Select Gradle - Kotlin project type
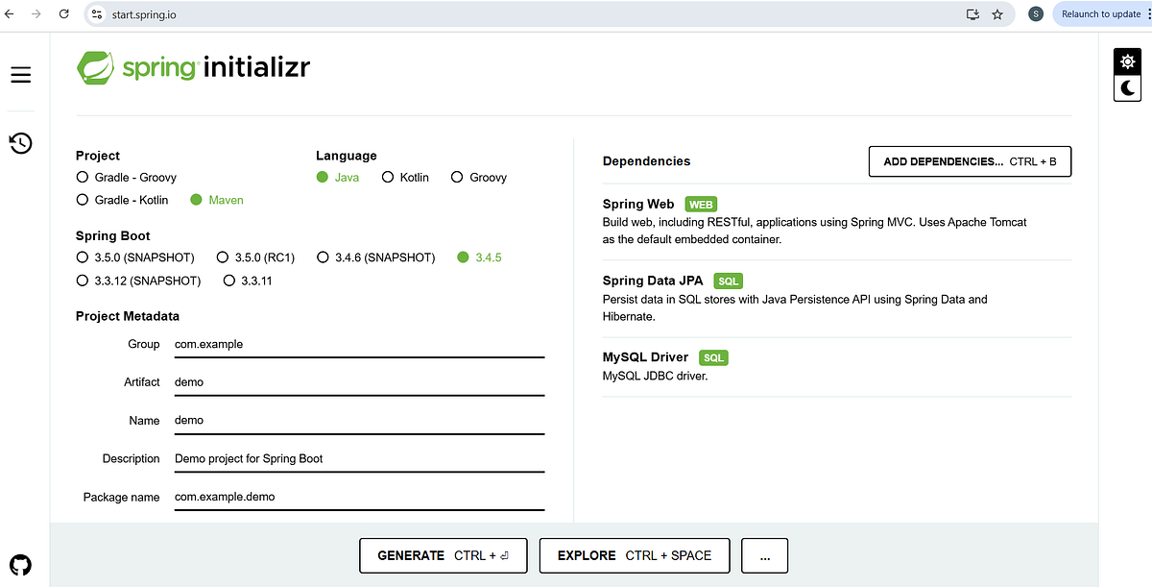 point(122,200)
